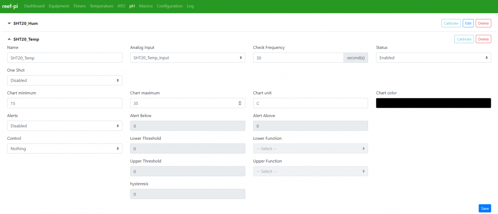Calibrate the SHT20_Hum probe

pyautogui.click(x=451, y=23)
